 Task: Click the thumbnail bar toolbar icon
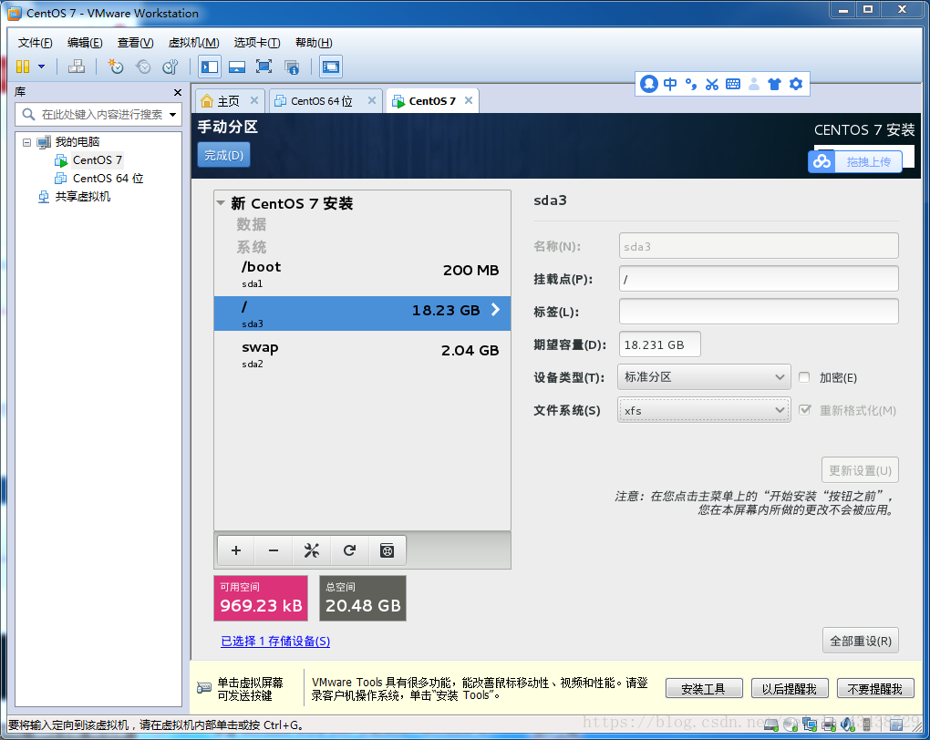(237, 67)
